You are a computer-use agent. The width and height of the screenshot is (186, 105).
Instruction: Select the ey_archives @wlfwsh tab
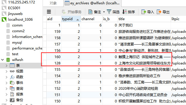pyautogui.click(x=92, y=3)
